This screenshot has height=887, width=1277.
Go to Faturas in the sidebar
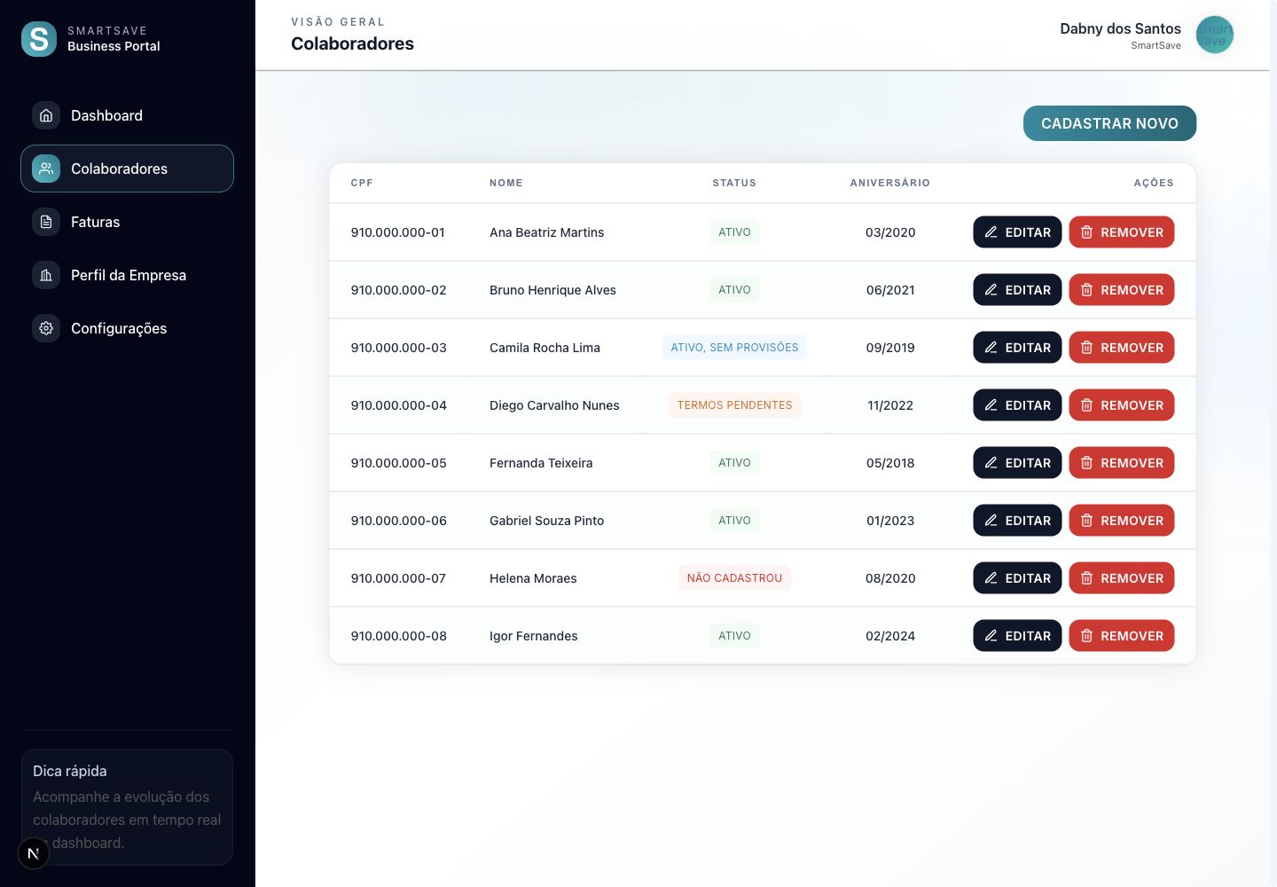(127, 222)
